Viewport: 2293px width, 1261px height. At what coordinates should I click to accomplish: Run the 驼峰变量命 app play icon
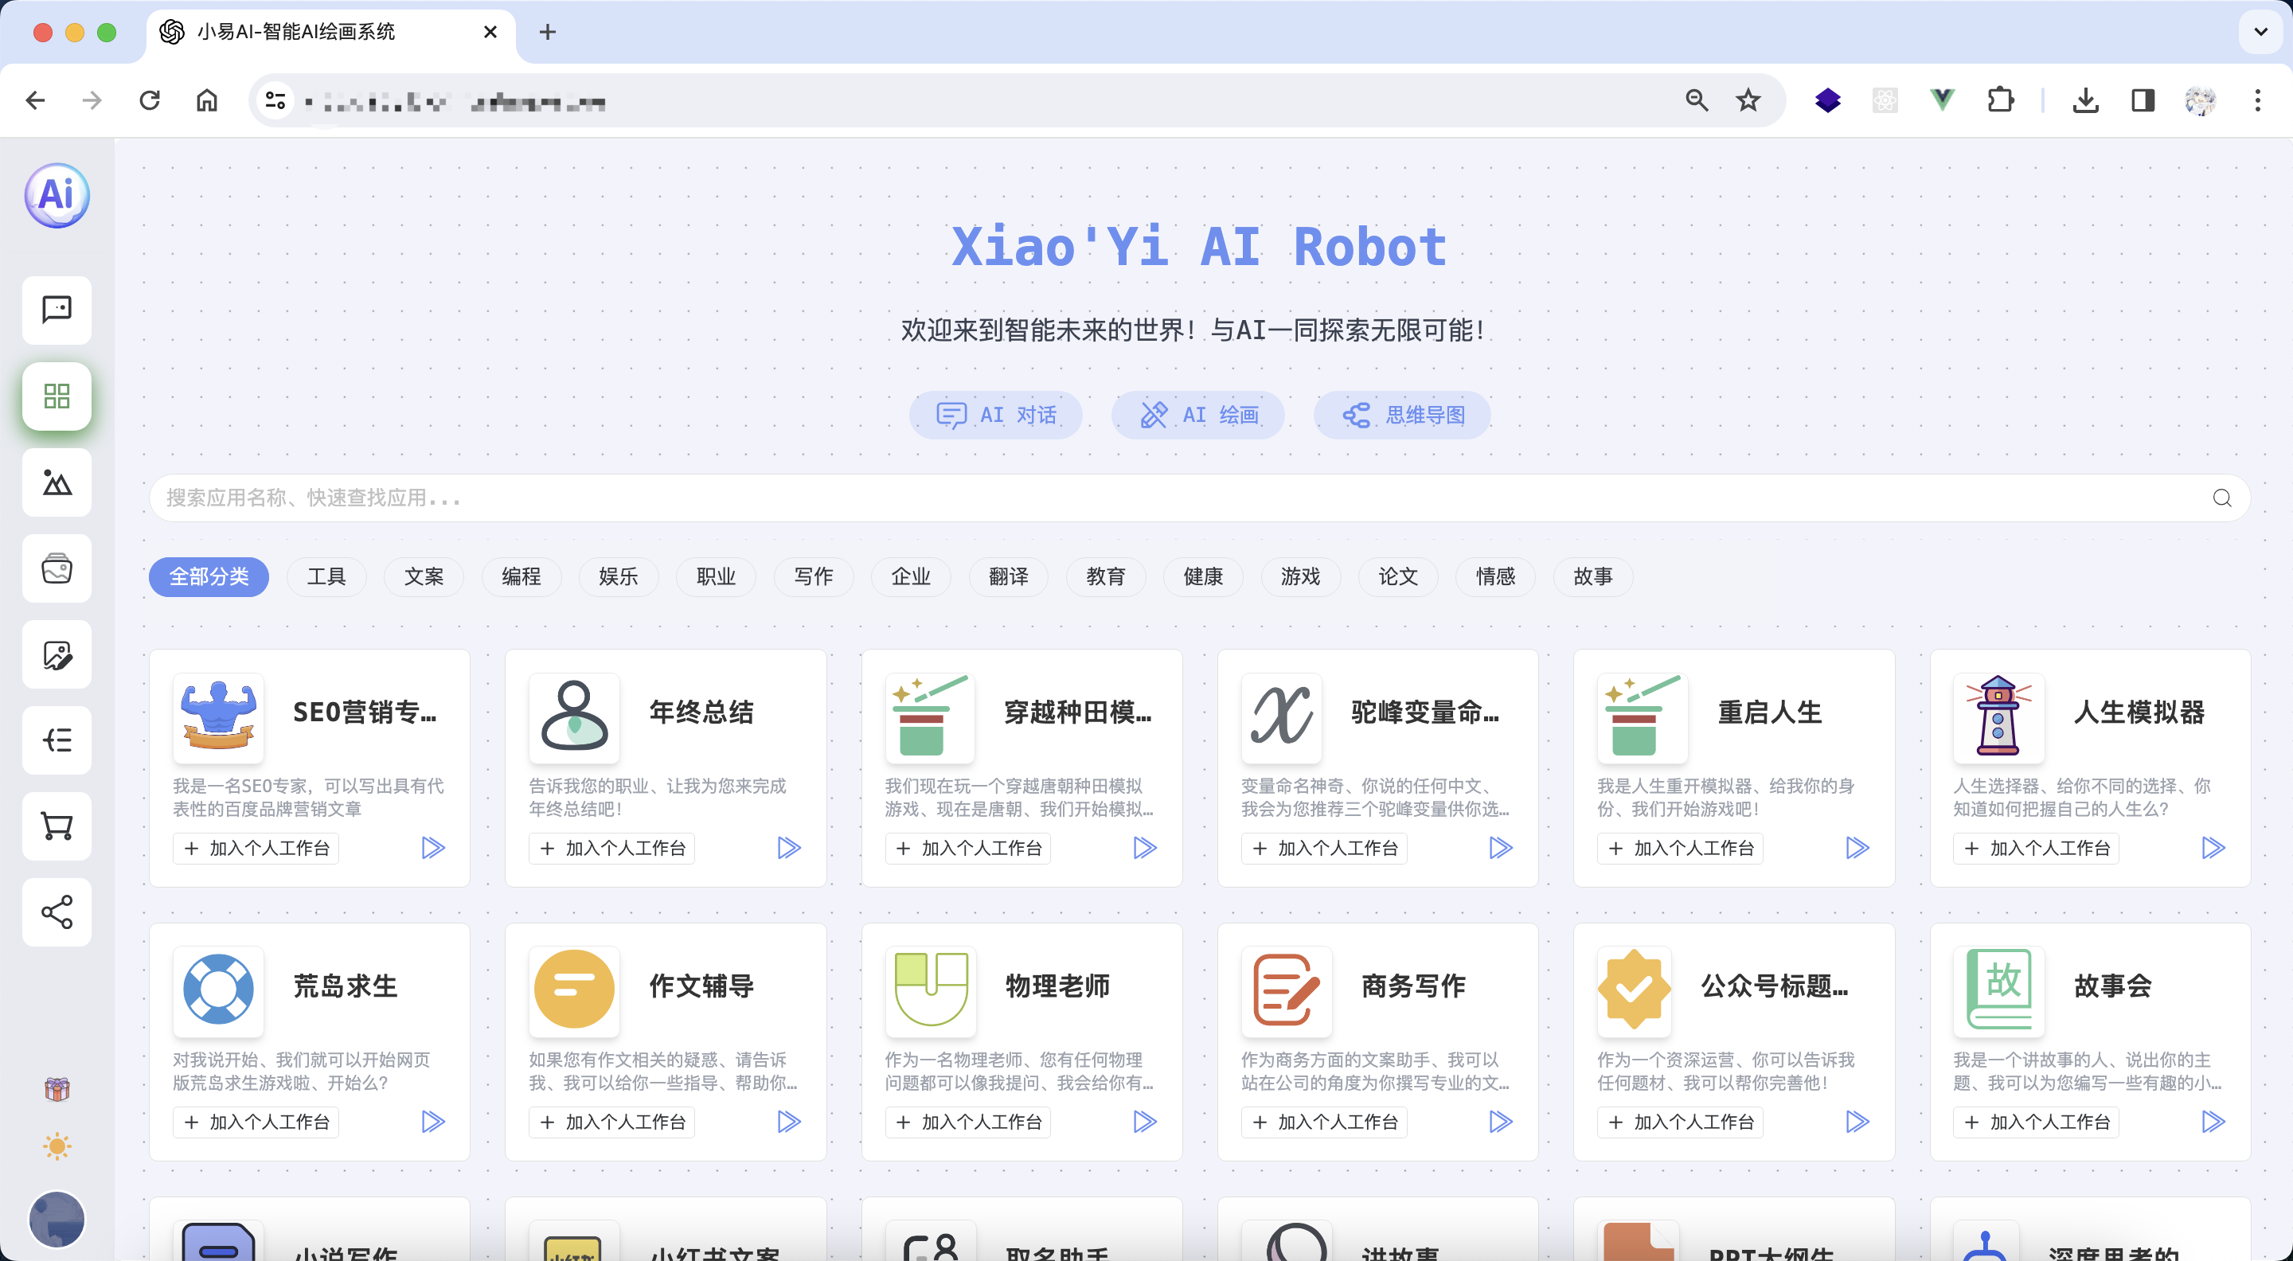1502,848
